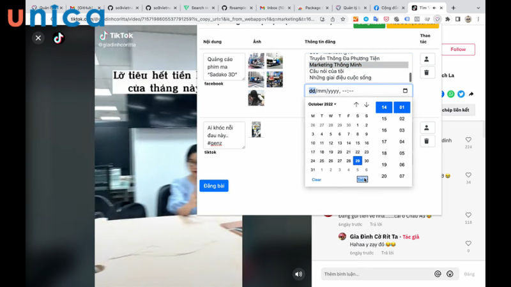
Task: Open the long-haired girl image thumbnail
Action: (256, 98)
